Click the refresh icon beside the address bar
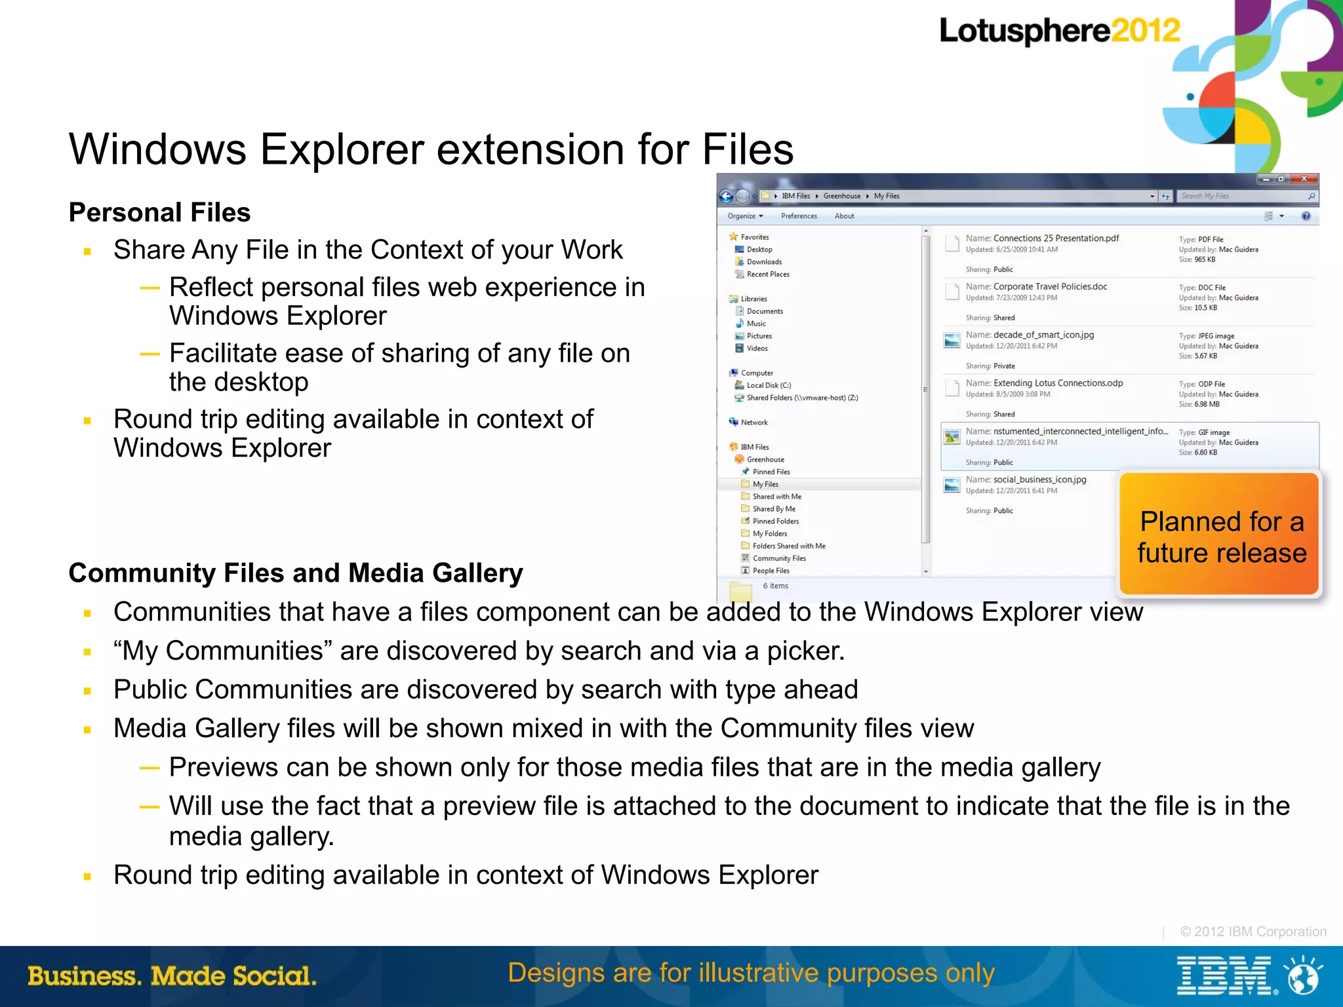1343x1007 pixels. coord(1165,196)
